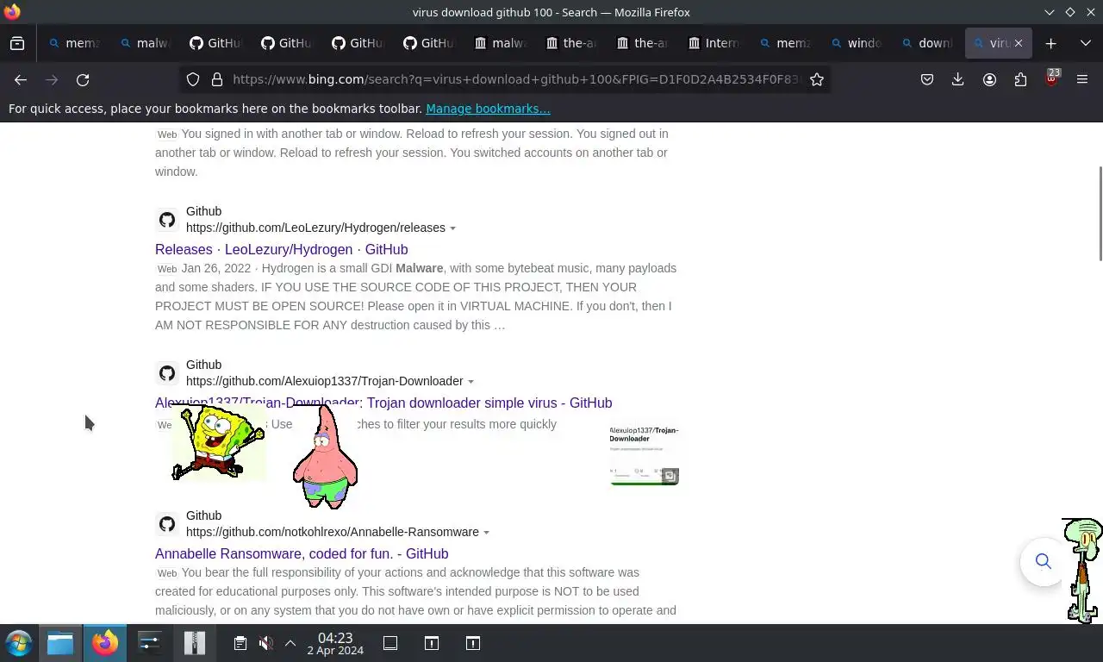
Task: Click the tracking protection shield icon
Action: [x=193, y=79]
